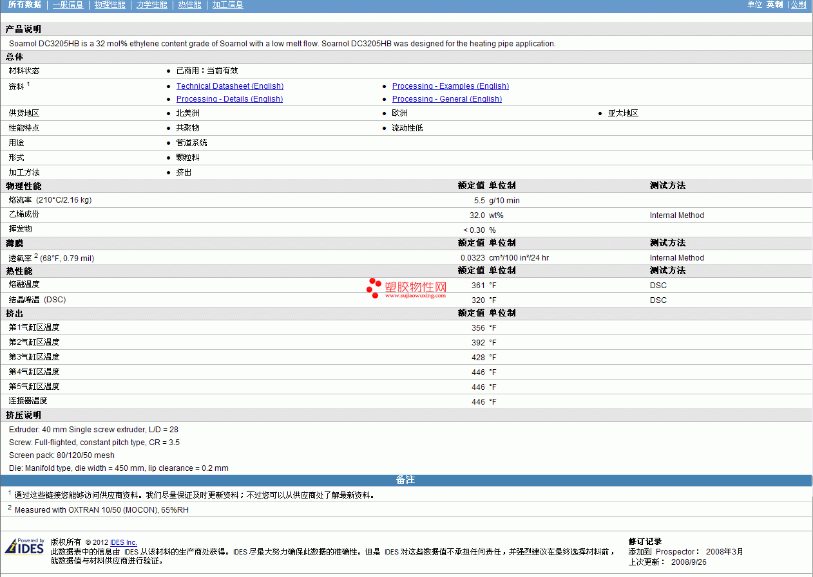Click the 乙烯成份 value 32.0
Image resolution: width=813 pixels, height=577 pixels.
coord(477,215)
